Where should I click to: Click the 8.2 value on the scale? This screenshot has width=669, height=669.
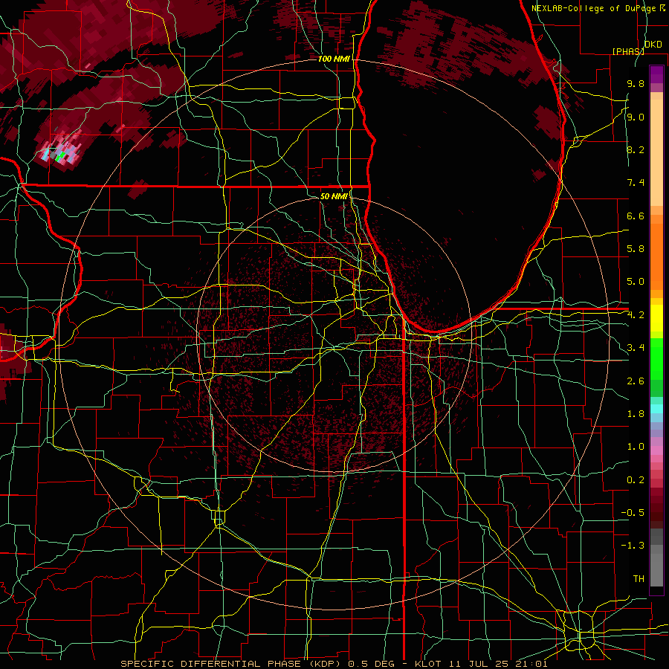click(x=636, y=150)
